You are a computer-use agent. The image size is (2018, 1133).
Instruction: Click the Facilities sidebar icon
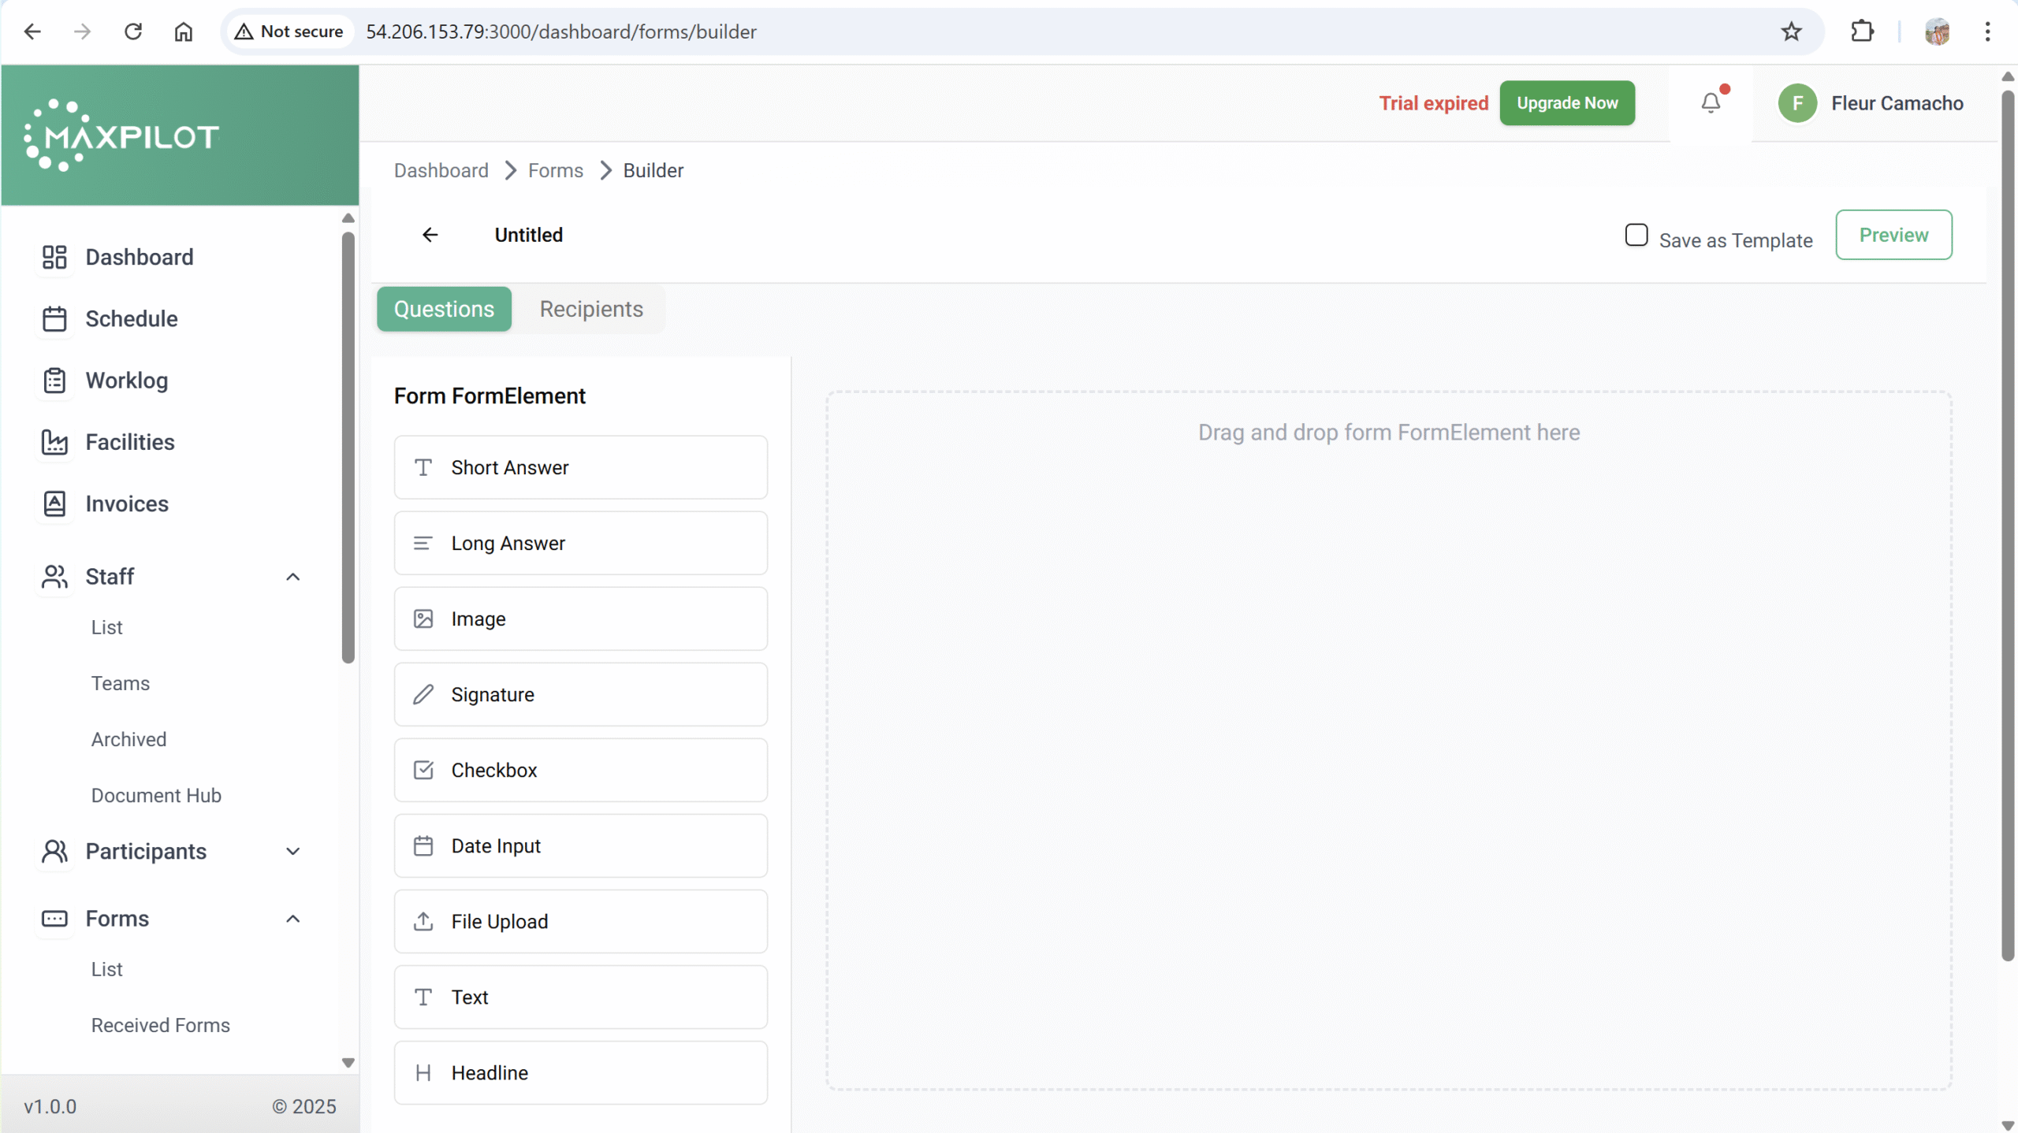pos(54,442)
